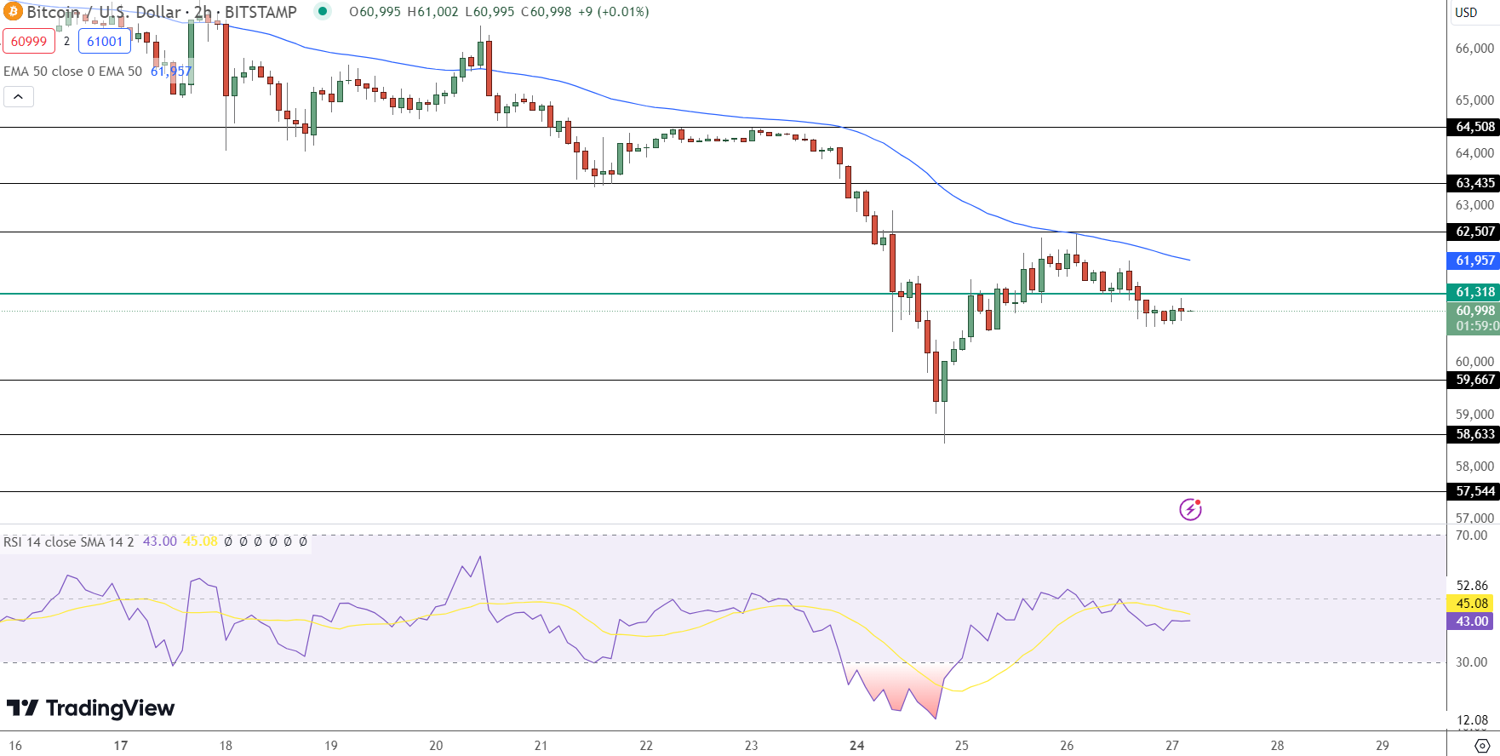The width and height of the screenshot is (1500, 756).
Task: Select the 64,508 horizontal line price label
Action: coord(1474,127)
